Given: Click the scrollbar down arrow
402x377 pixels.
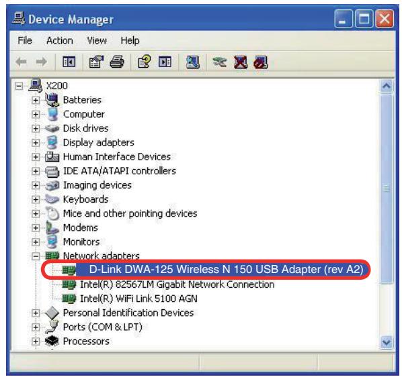Looking at the screenshot, I should [x=387, y=342].
